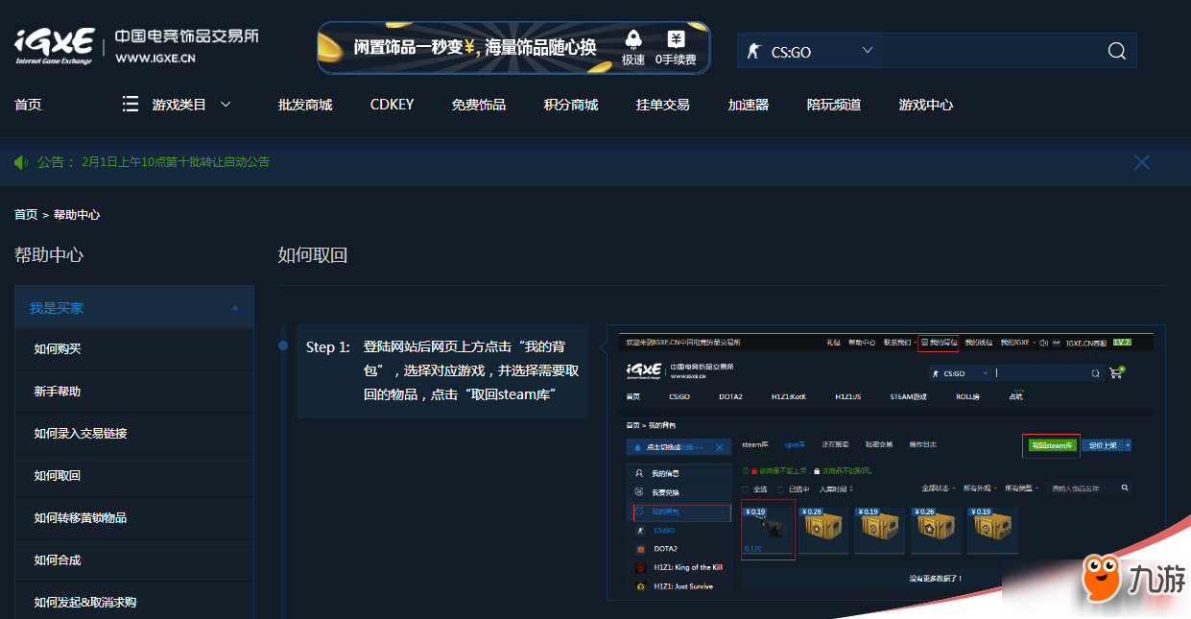Close the announcement bar with the X
This screenshot has width=1191, height=619.
coord(1141,162)
